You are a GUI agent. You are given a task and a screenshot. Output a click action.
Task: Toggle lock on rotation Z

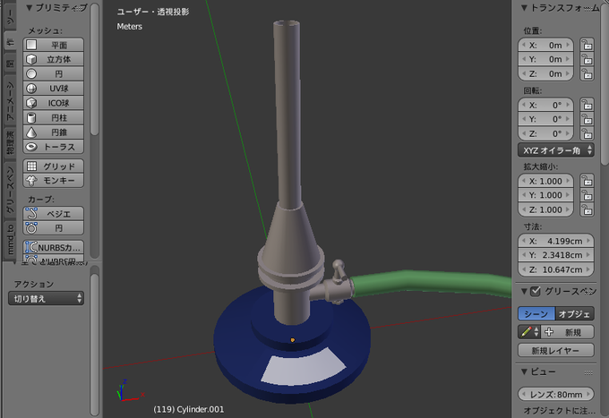587,133
